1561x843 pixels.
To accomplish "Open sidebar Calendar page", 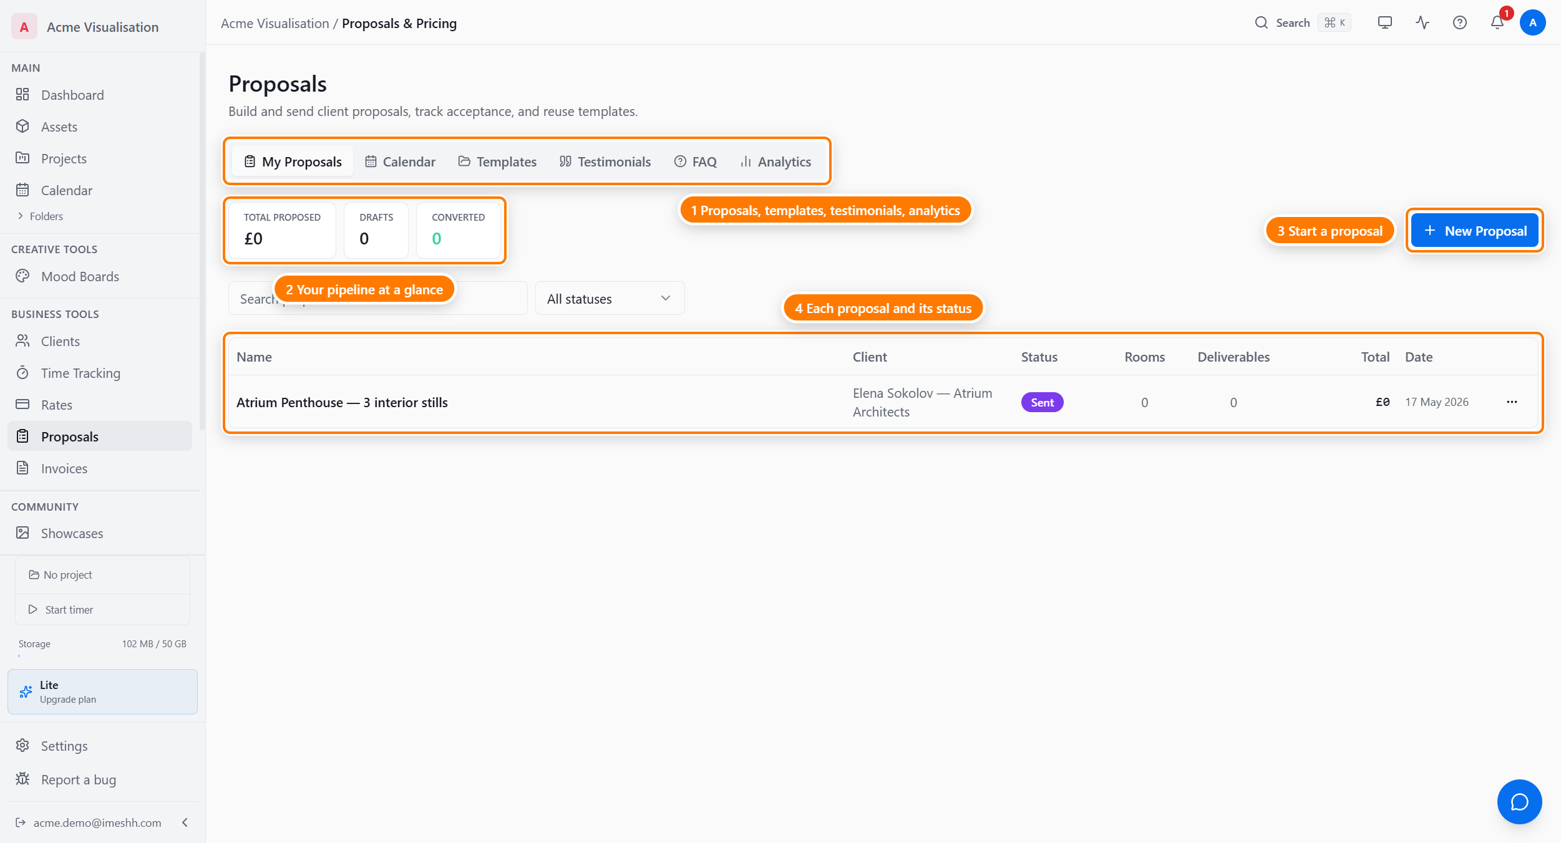I will point(100,190).
